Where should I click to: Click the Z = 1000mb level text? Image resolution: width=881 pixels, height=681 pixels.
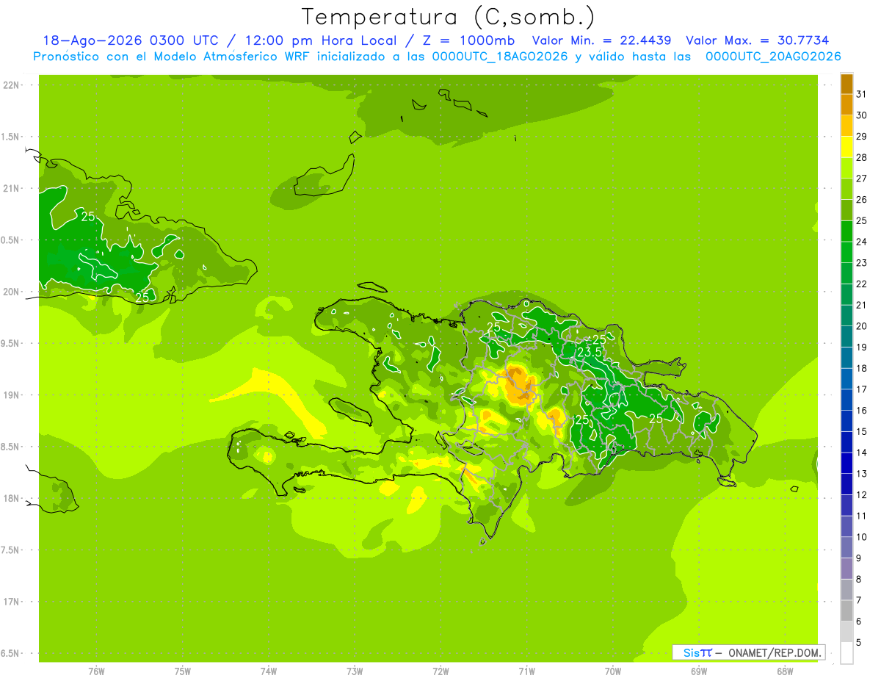pos(477,40)
